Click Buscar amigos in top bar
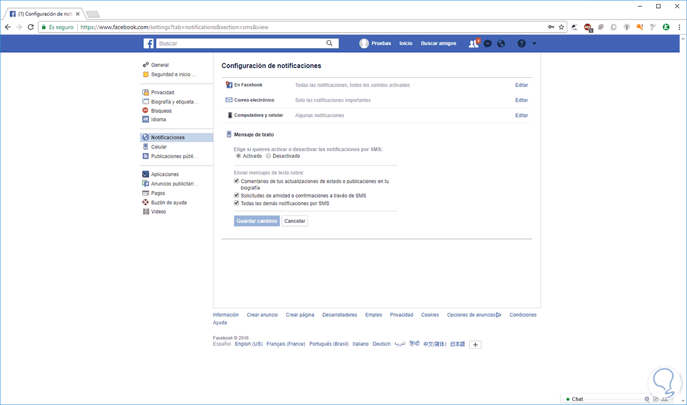 [439, 44]
